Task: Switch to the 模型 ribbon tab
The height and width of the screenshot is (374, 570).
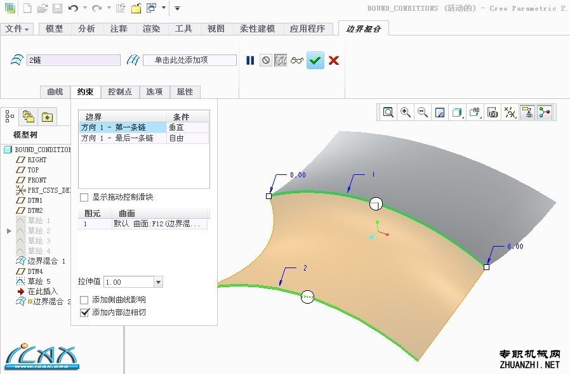Action: click(54, 29)
